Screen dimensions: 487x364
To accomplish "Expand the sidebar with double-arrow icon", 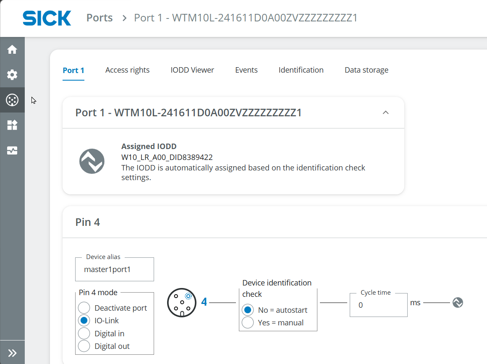I will pos(12,353).
